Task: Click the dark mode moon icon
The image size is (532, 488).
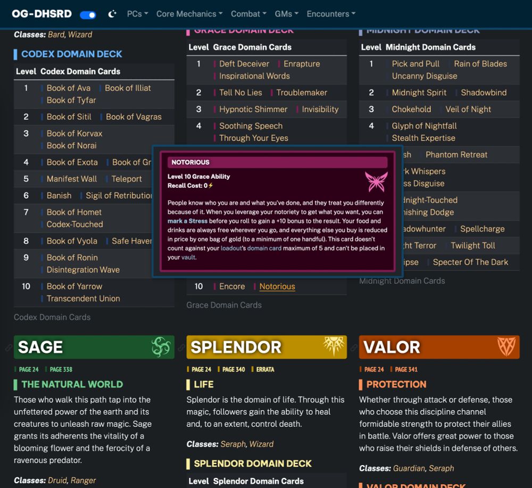Action: (x=112, y=14)
